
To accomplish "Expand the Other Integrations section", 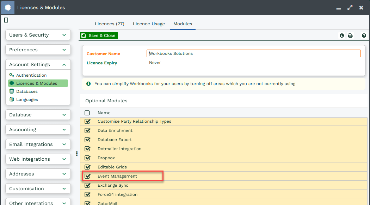I will (38, 202).
